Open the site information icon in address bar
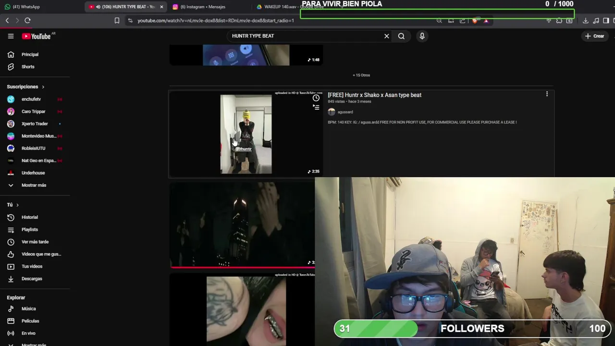Image resolution: width=615 pixels, height=346 pixels. [x=130, y=21]
